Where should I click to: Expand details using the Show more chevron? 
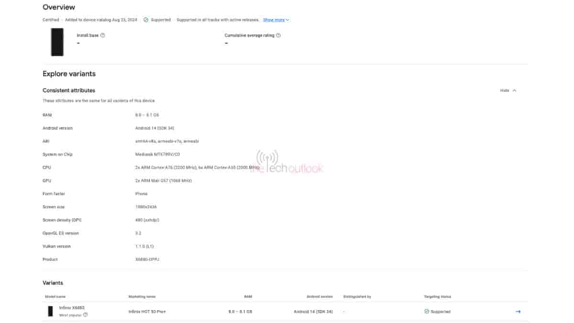coord(287,20)
